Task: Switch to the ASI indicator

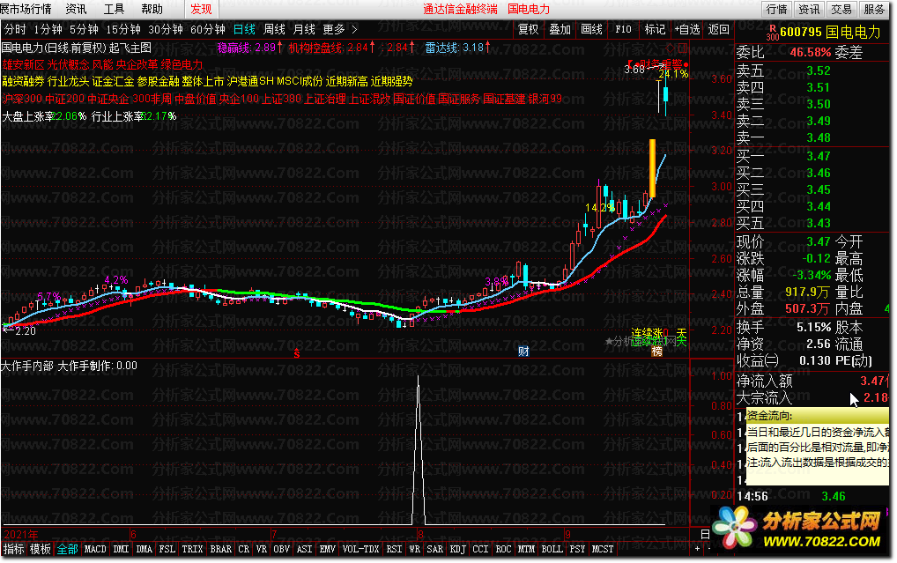Action: 304,549
